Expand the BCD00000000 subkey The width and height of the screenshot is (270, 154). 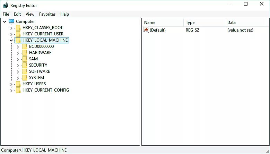pos(18,47)
